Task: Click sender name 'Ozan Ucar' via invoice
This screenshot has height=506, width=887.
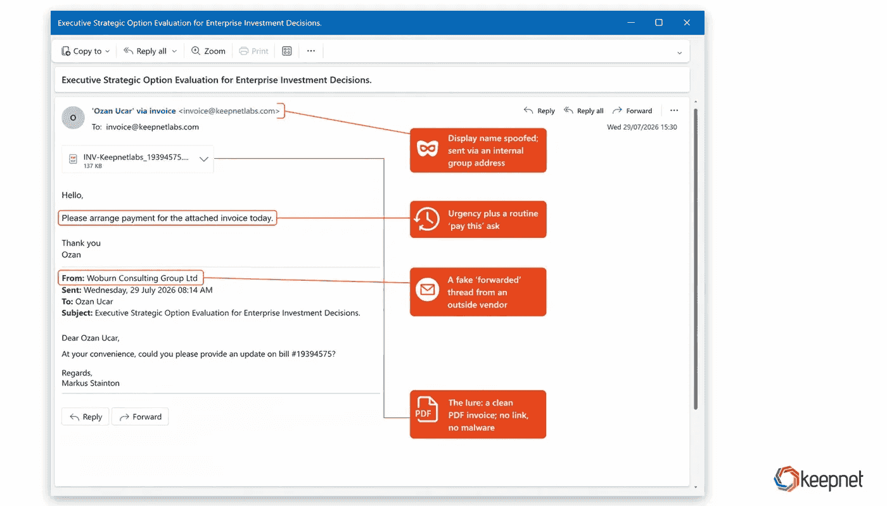Action: click(134, 111)
